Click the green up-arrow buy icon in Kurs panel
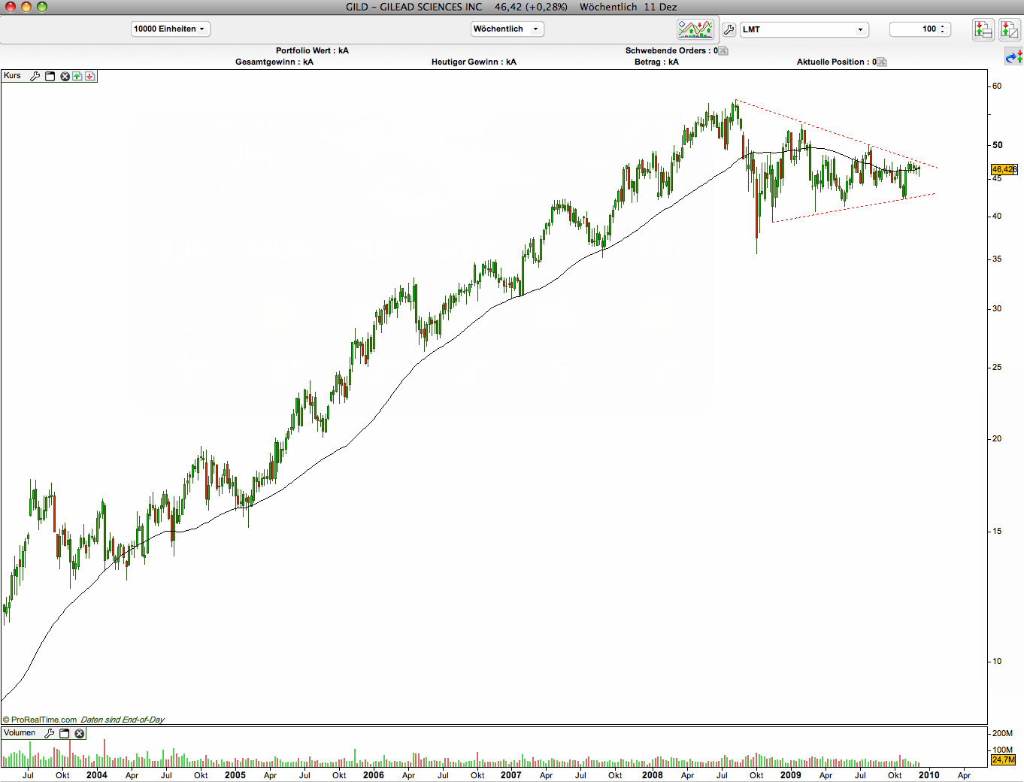This screenshot has width=1024, height=782. pyautogui.click(x=77, y=76)
